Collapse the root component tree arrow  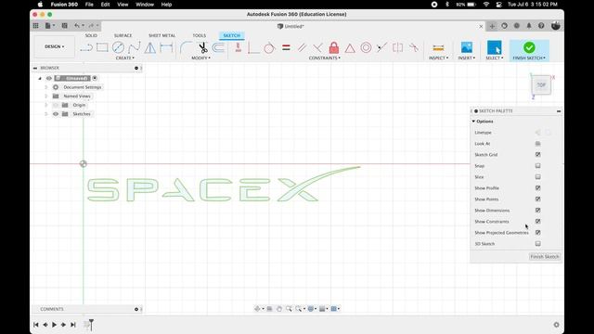tap(40, 78)
